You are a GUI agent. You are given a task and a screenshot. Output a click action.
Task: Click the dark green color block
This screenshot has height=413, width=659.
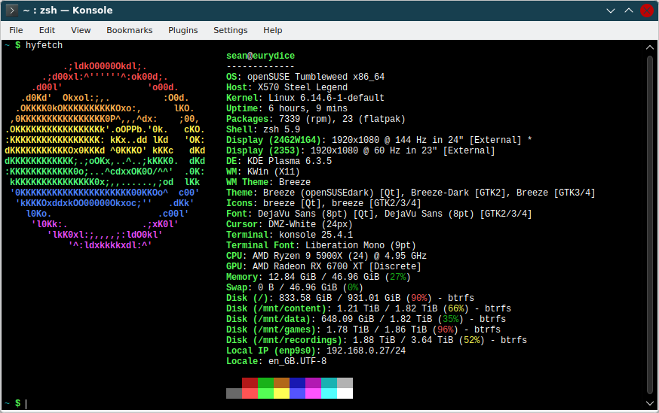265,383
